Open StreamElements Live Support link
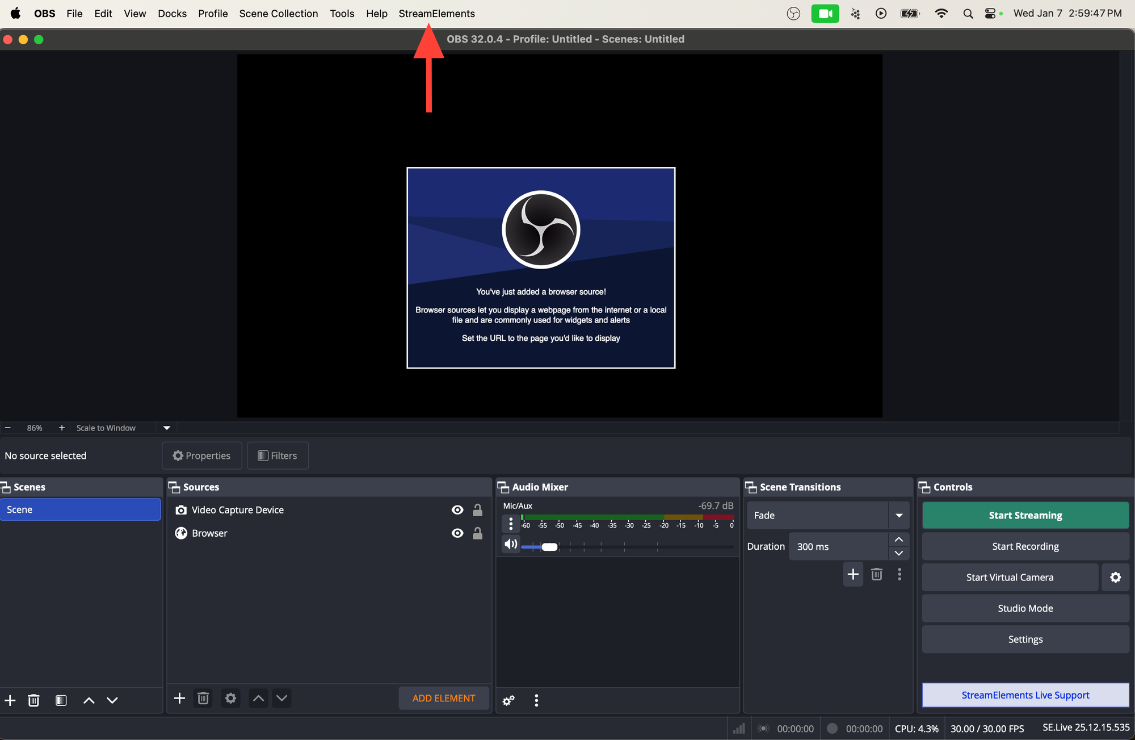Viewport: 1135px width, 740px height. click(x=1025, y=695)
